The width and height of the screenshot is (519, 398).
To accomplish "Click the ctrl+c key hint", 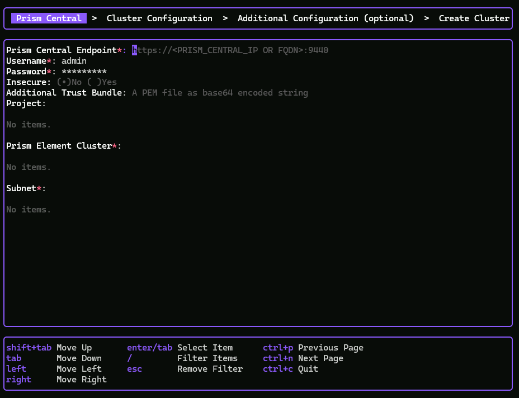I will pyautogui.click(x=278, y=369).
